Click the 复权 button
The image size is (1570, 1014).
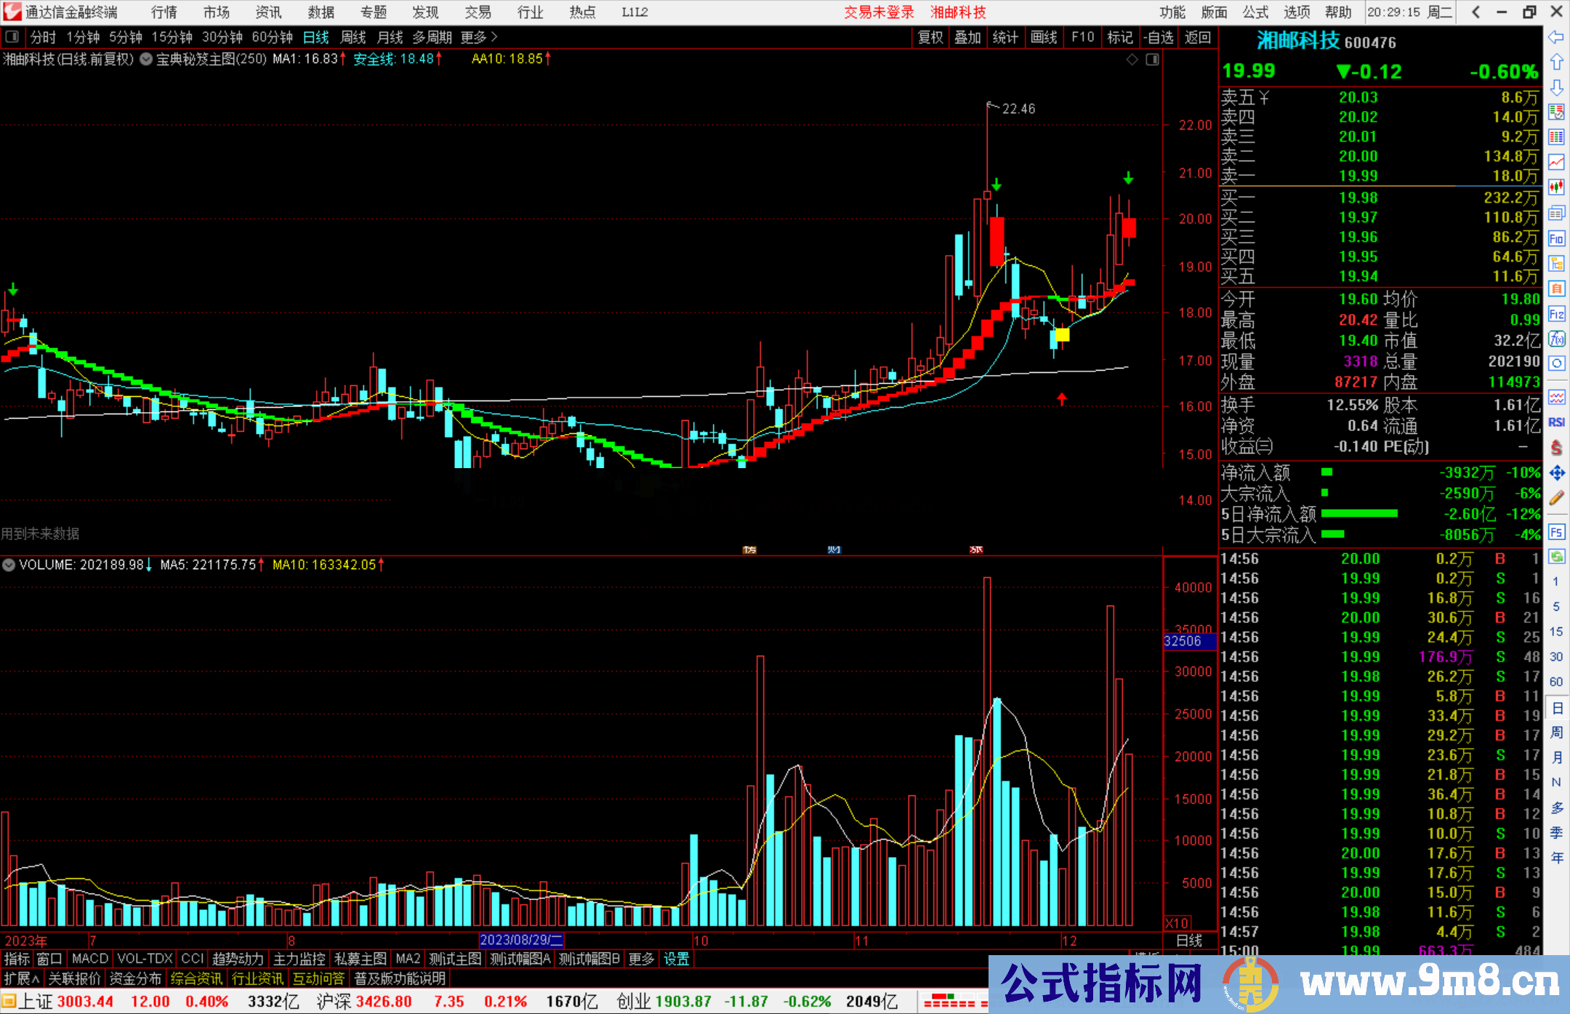(x=930, y=37)
